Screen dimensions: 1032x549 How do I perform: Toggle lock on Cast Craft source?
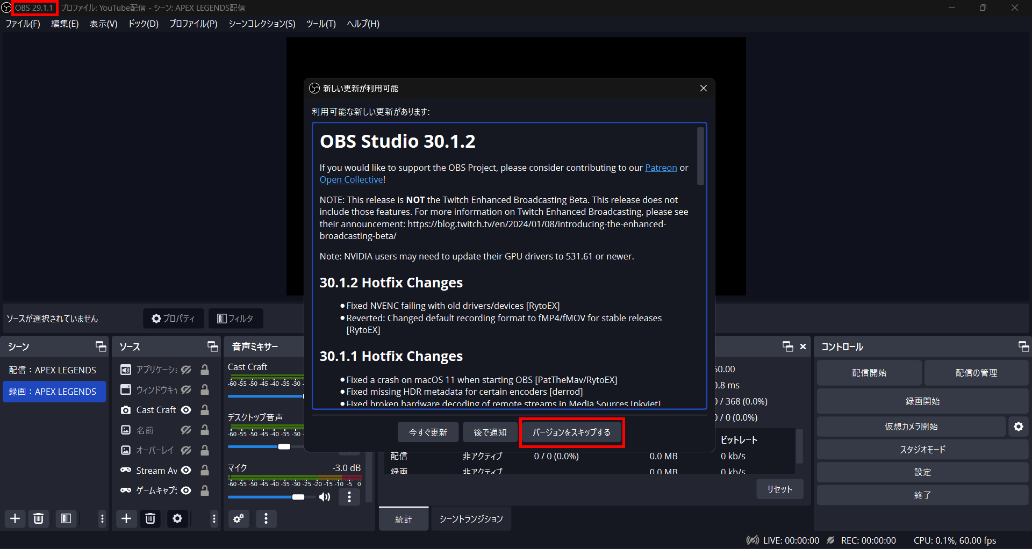[x=205, y=410]
